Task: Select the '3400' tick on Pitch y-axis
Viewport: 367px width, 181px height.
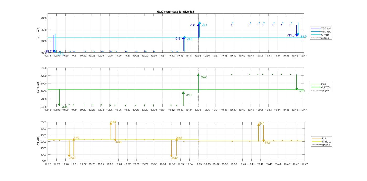Action: click(44, 68)
